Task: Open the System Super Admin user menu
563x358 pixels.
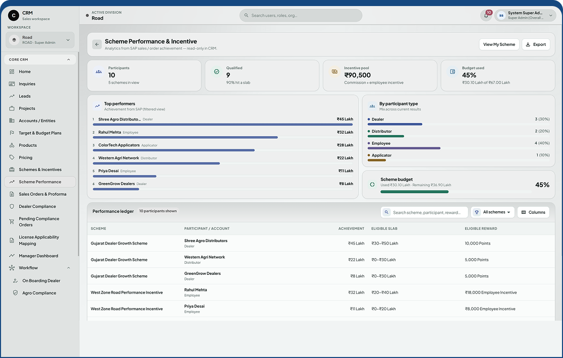Action: tap(525, 16)
